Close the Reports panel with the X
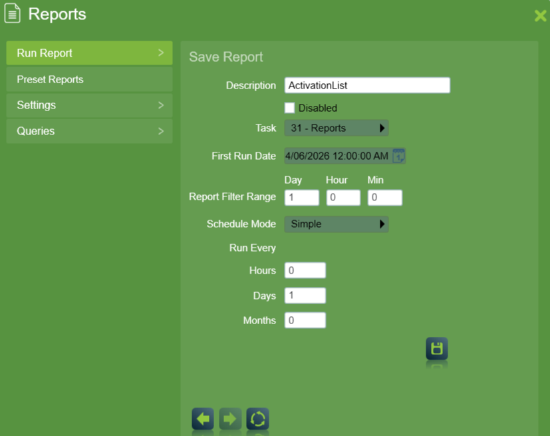The height and width of the screenshot is (436, 550). (540, 15)
